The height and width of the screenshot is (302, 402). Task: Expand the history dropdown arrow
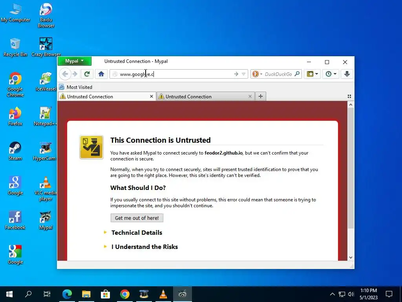coord(335,74)
